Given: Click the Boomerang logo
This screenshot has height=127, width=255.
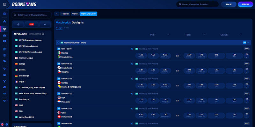Looking at the screenshot, I should [24, 4].
